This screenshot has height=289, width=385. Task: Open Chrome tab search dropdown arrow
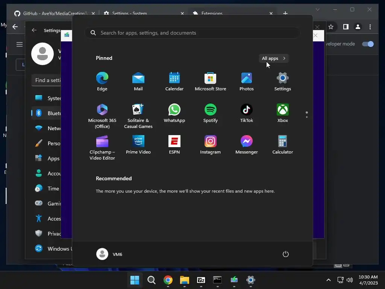click(317, 9)
